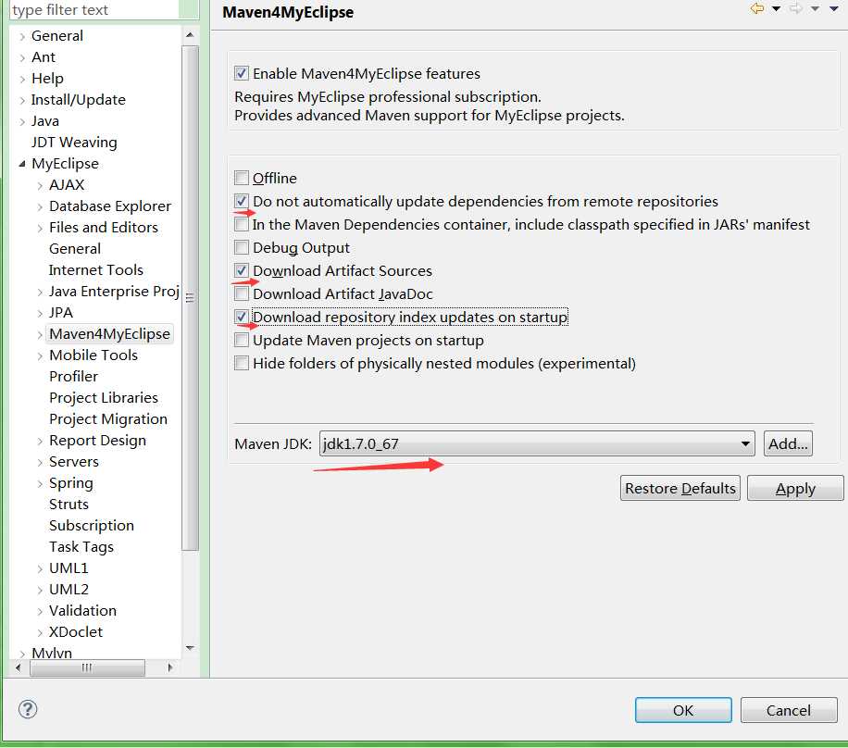Select Profiler preference page
Viewport: 848px width, 748px height.
click(73, 377)
